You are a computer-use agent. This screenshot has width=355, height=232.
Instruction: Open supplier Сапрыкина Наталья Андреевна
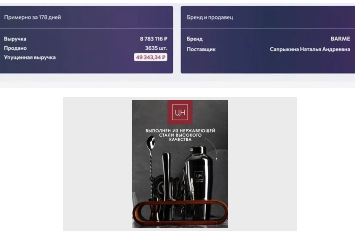pos(310,49)
